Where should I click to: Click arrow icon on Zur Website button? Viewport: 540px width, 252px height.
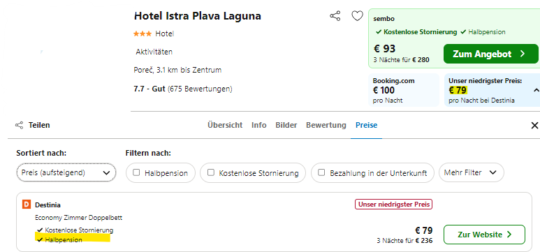(x=509, y=235)
